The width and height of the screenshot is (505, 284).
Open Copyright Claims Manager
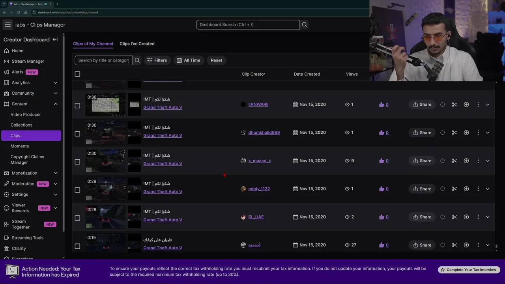tap(27, 159)
